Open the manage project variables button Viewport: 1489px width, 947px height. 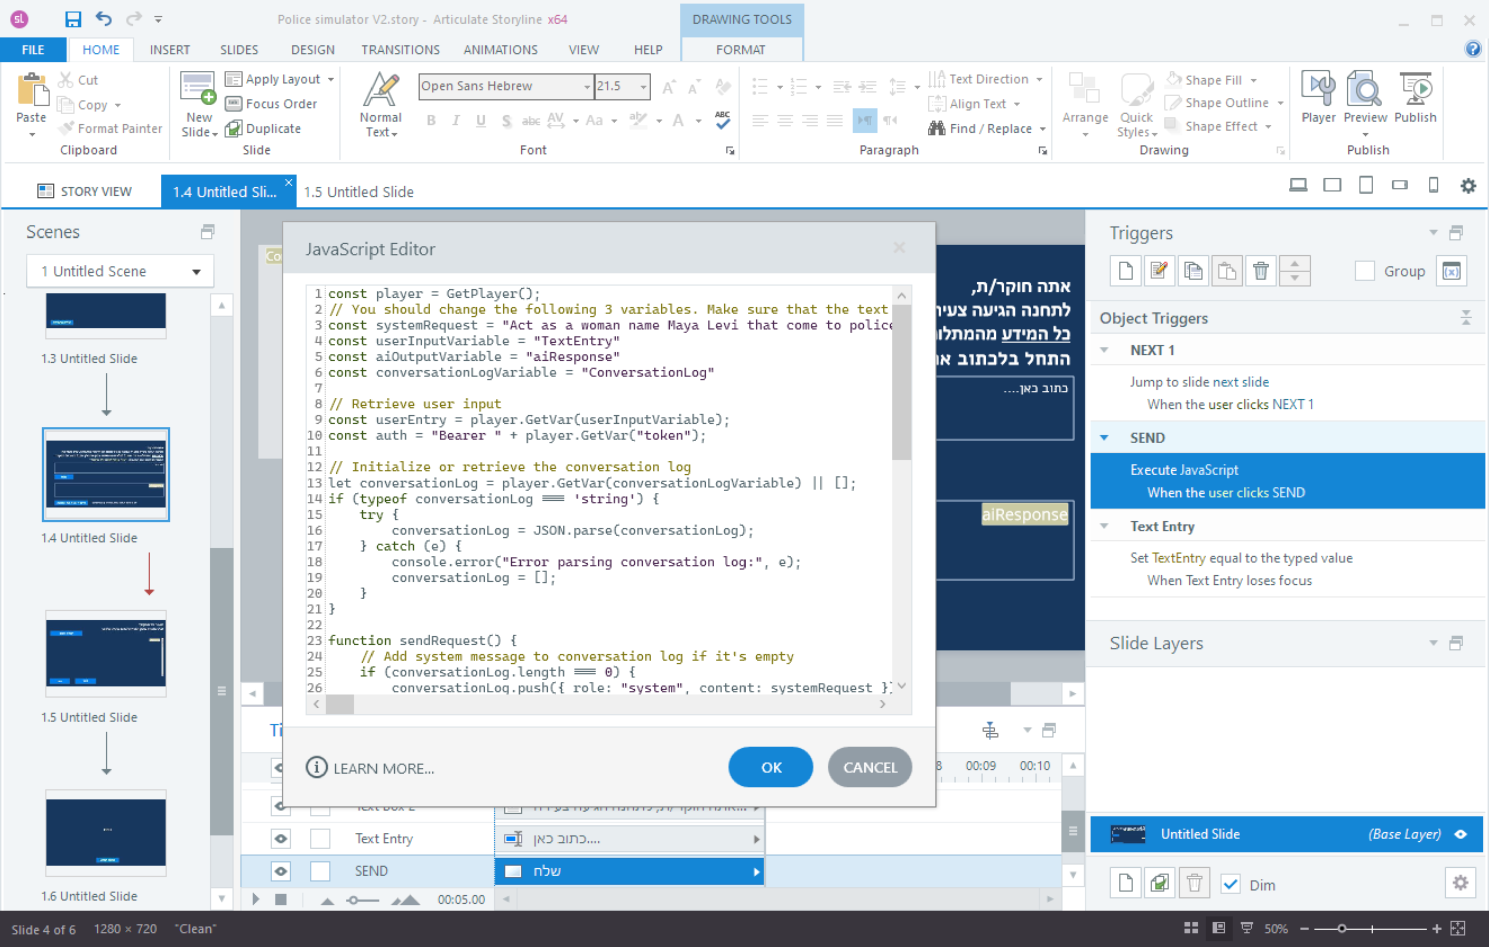pyautogui.click(x=1451, y=271)
